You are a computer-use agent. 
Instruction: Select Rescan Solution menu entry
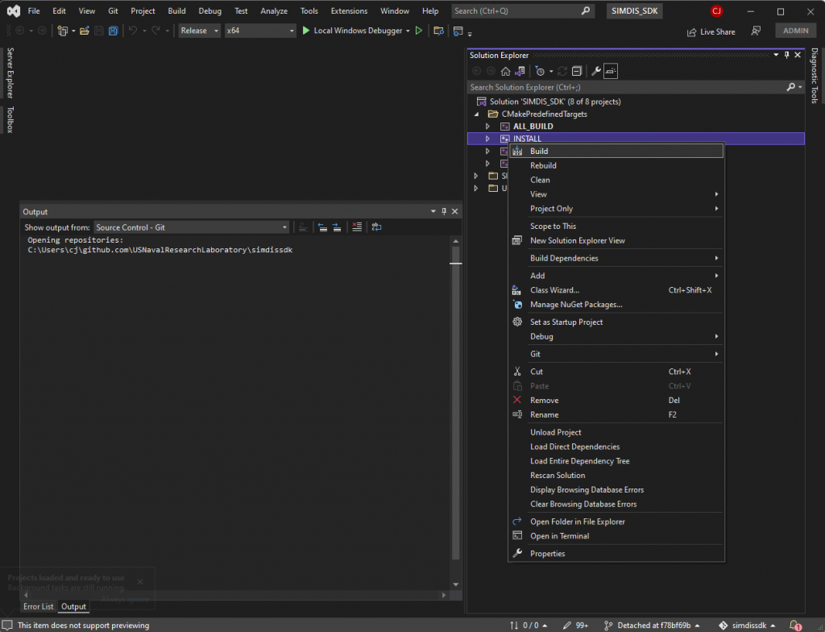[616, 475]
